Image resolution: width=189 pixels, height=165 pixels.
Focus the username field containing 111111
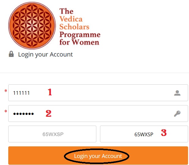pyautogui.click(x=98, y=93)
